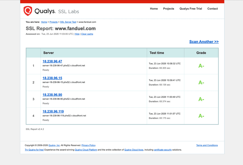Click the Try Qualys for free! link

[34, 150]
